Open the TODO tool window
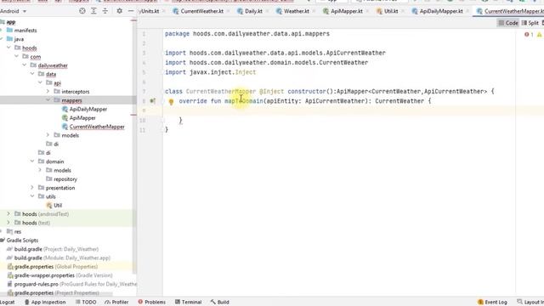 tap(86, 303)
